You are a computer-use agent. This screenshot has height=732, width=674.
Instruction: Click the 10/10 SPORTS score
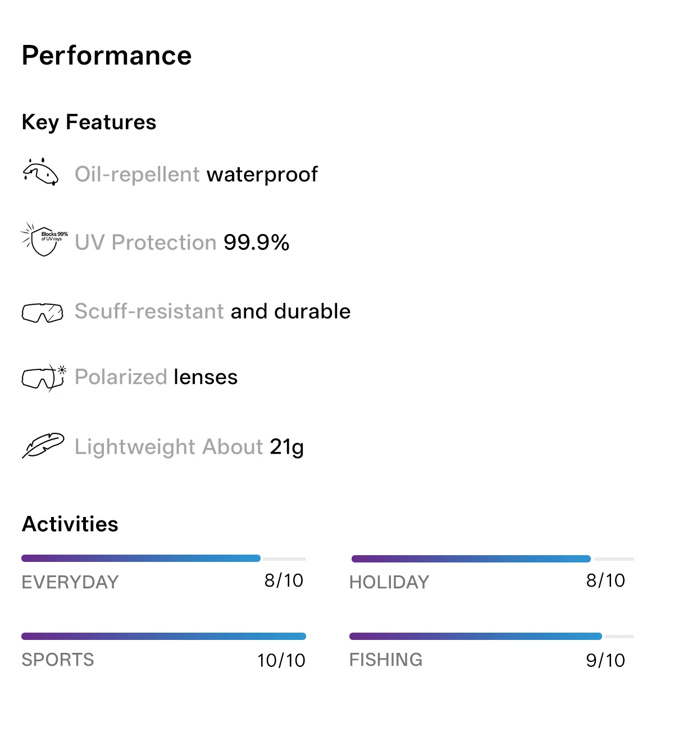(281, 660)
